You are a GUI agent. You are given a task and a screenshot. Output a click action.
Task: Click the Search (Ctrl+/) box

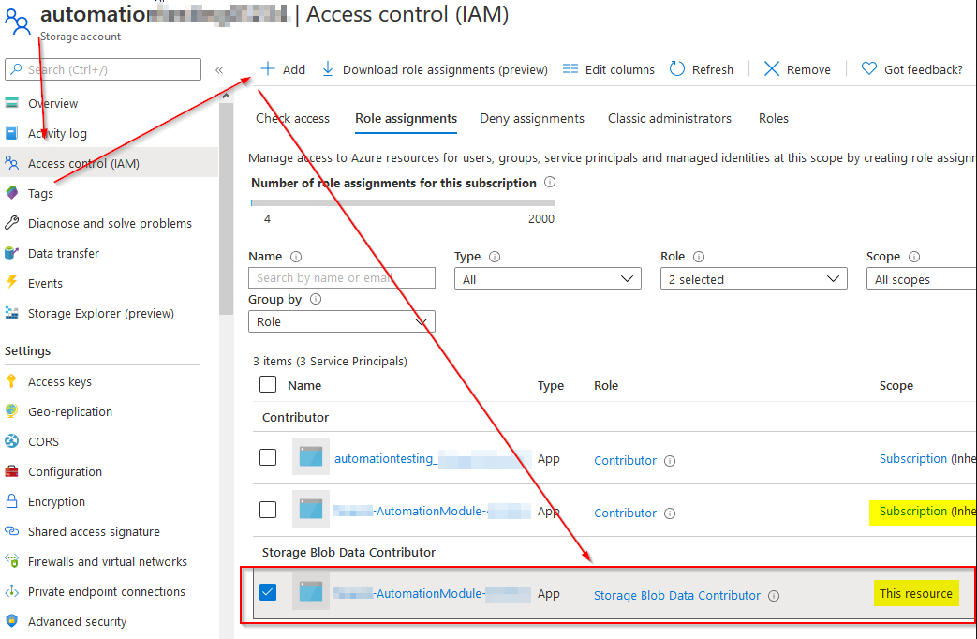(x=103, y=69)
